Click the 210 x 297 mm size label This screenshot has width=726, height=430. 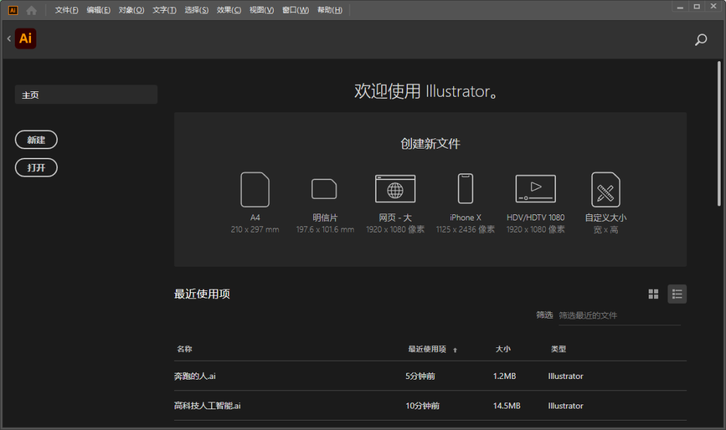pos(255,230)
